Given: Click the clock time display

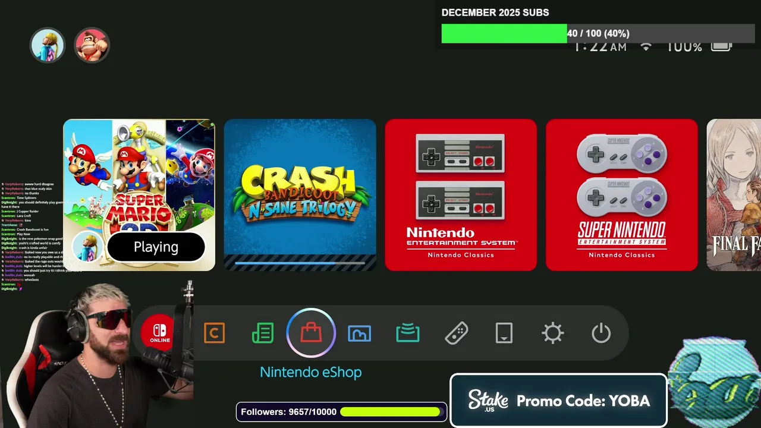Looking at the screenshot, I should point(599,46).
